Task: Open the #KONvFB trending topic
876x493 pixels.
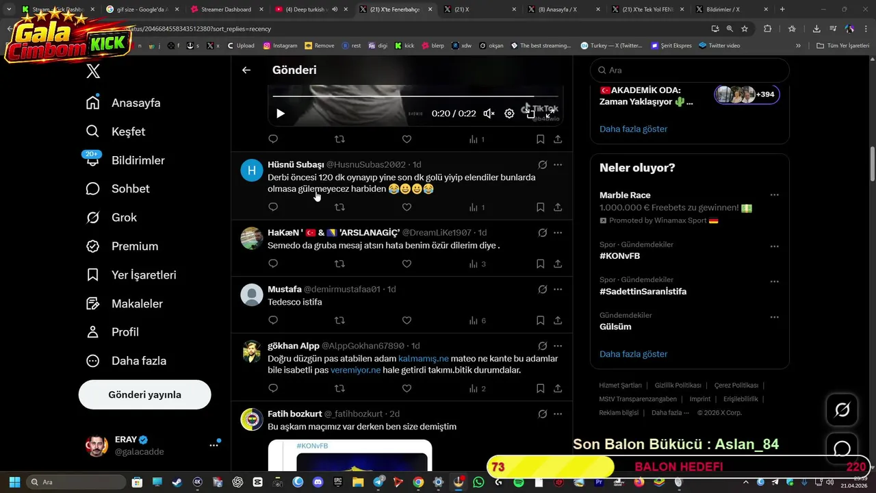Action: 619,255
